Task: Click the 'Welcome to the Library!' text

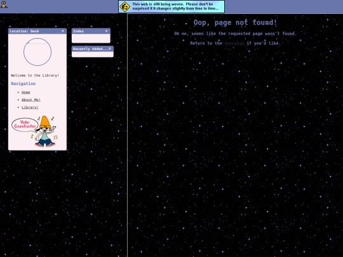Action: coord(35,76)
